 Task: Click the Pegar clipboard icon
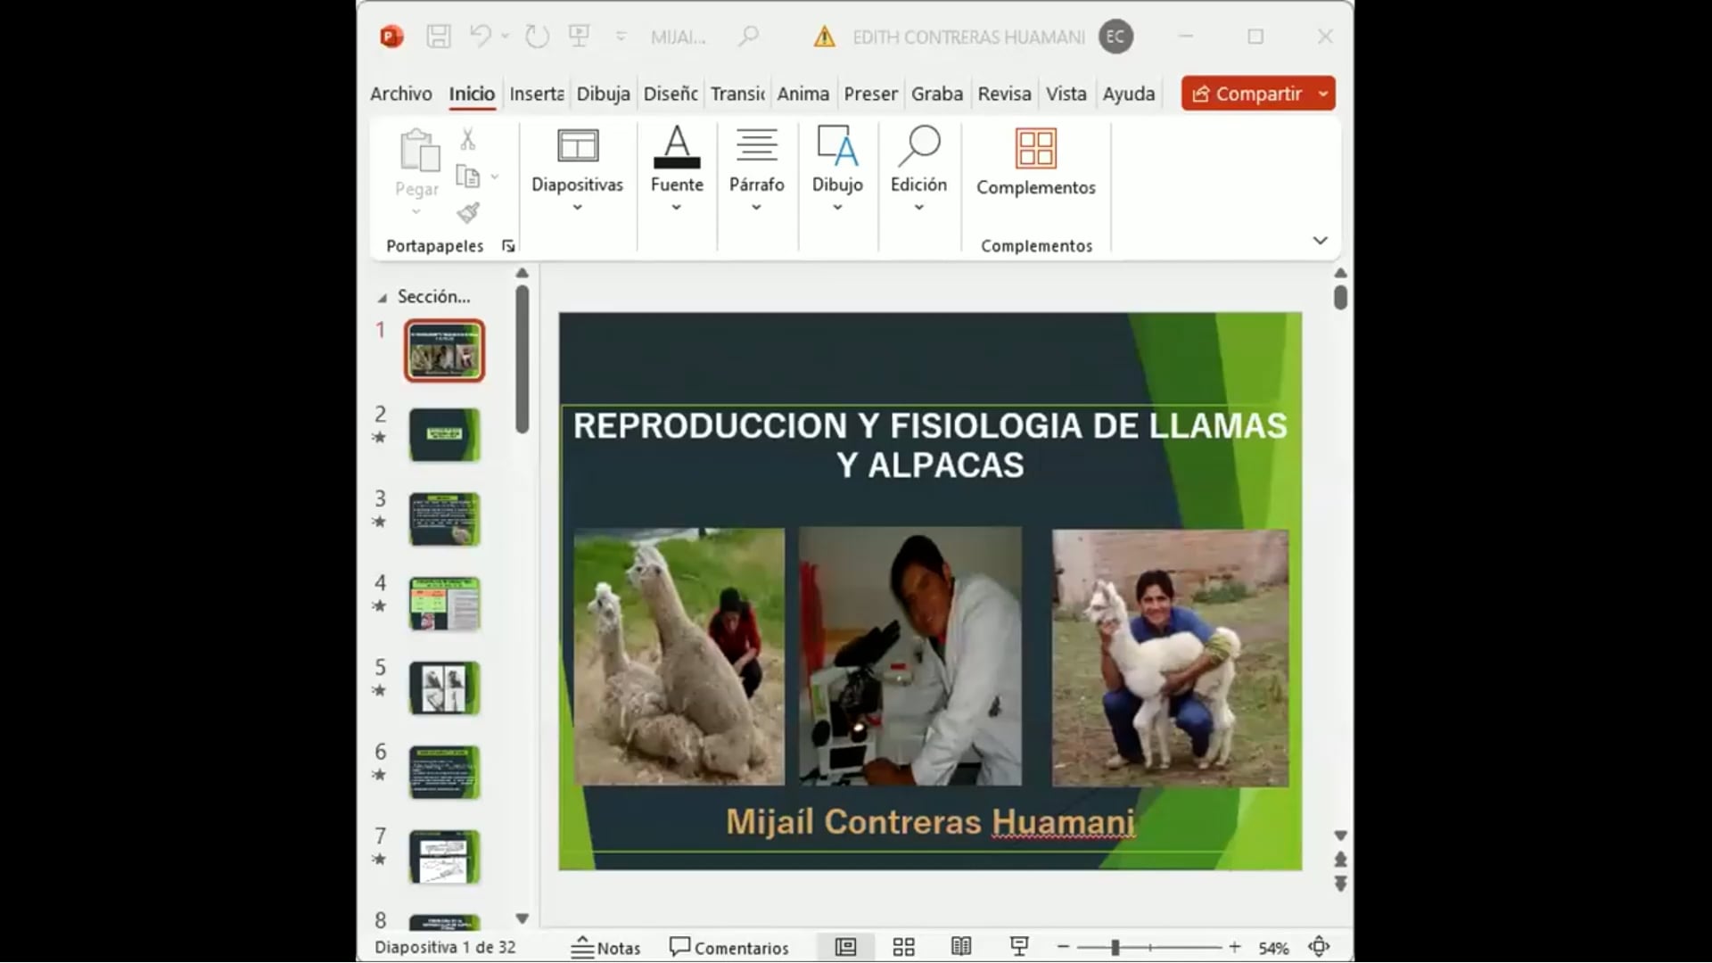pyautogui.click(x=419, y=150)
